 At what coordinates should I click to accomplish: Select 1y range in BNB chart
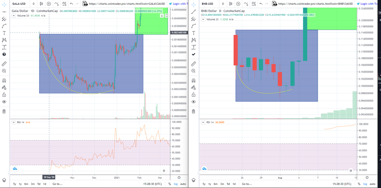tap(210, 184)
